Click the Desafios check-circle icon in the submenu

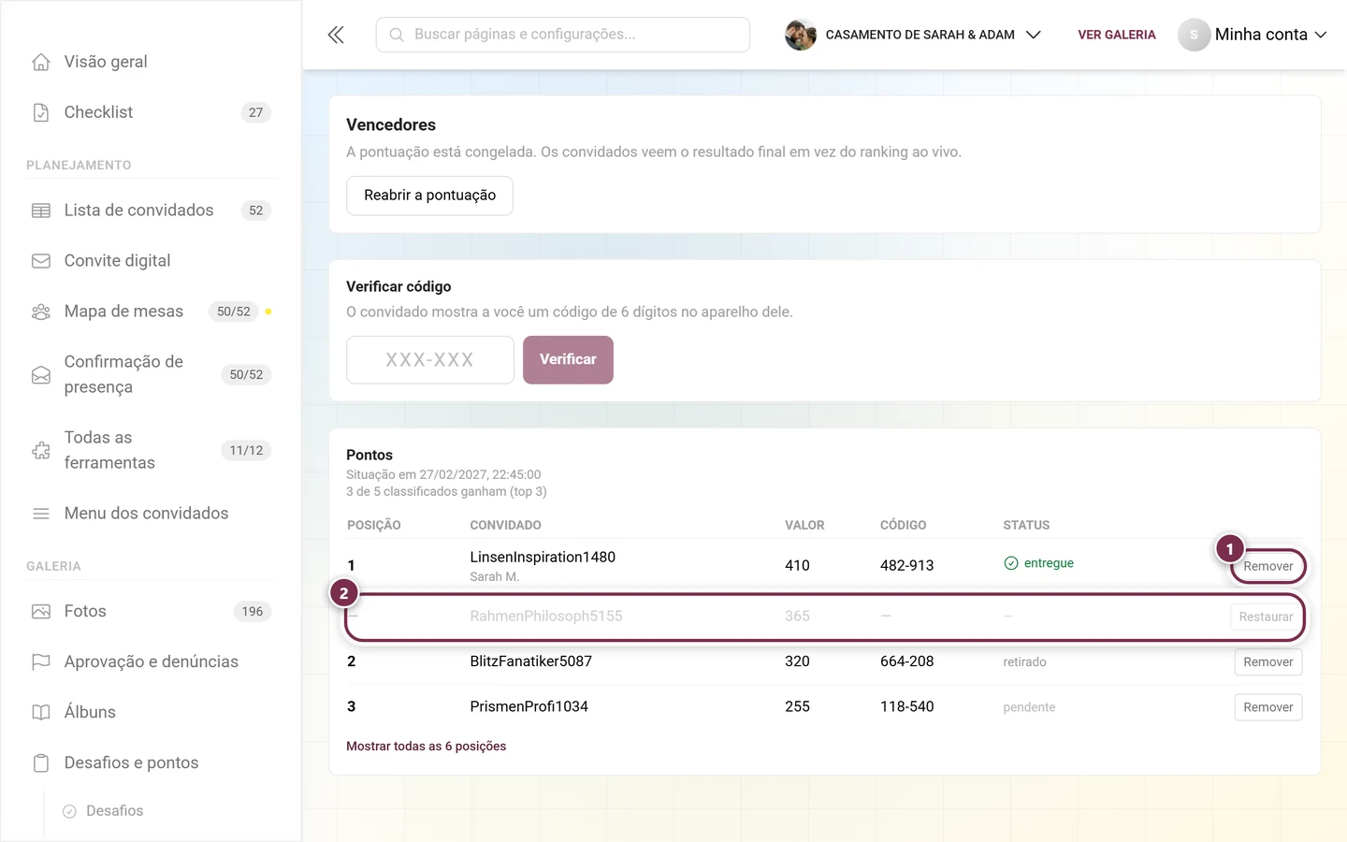coord(69,811)
